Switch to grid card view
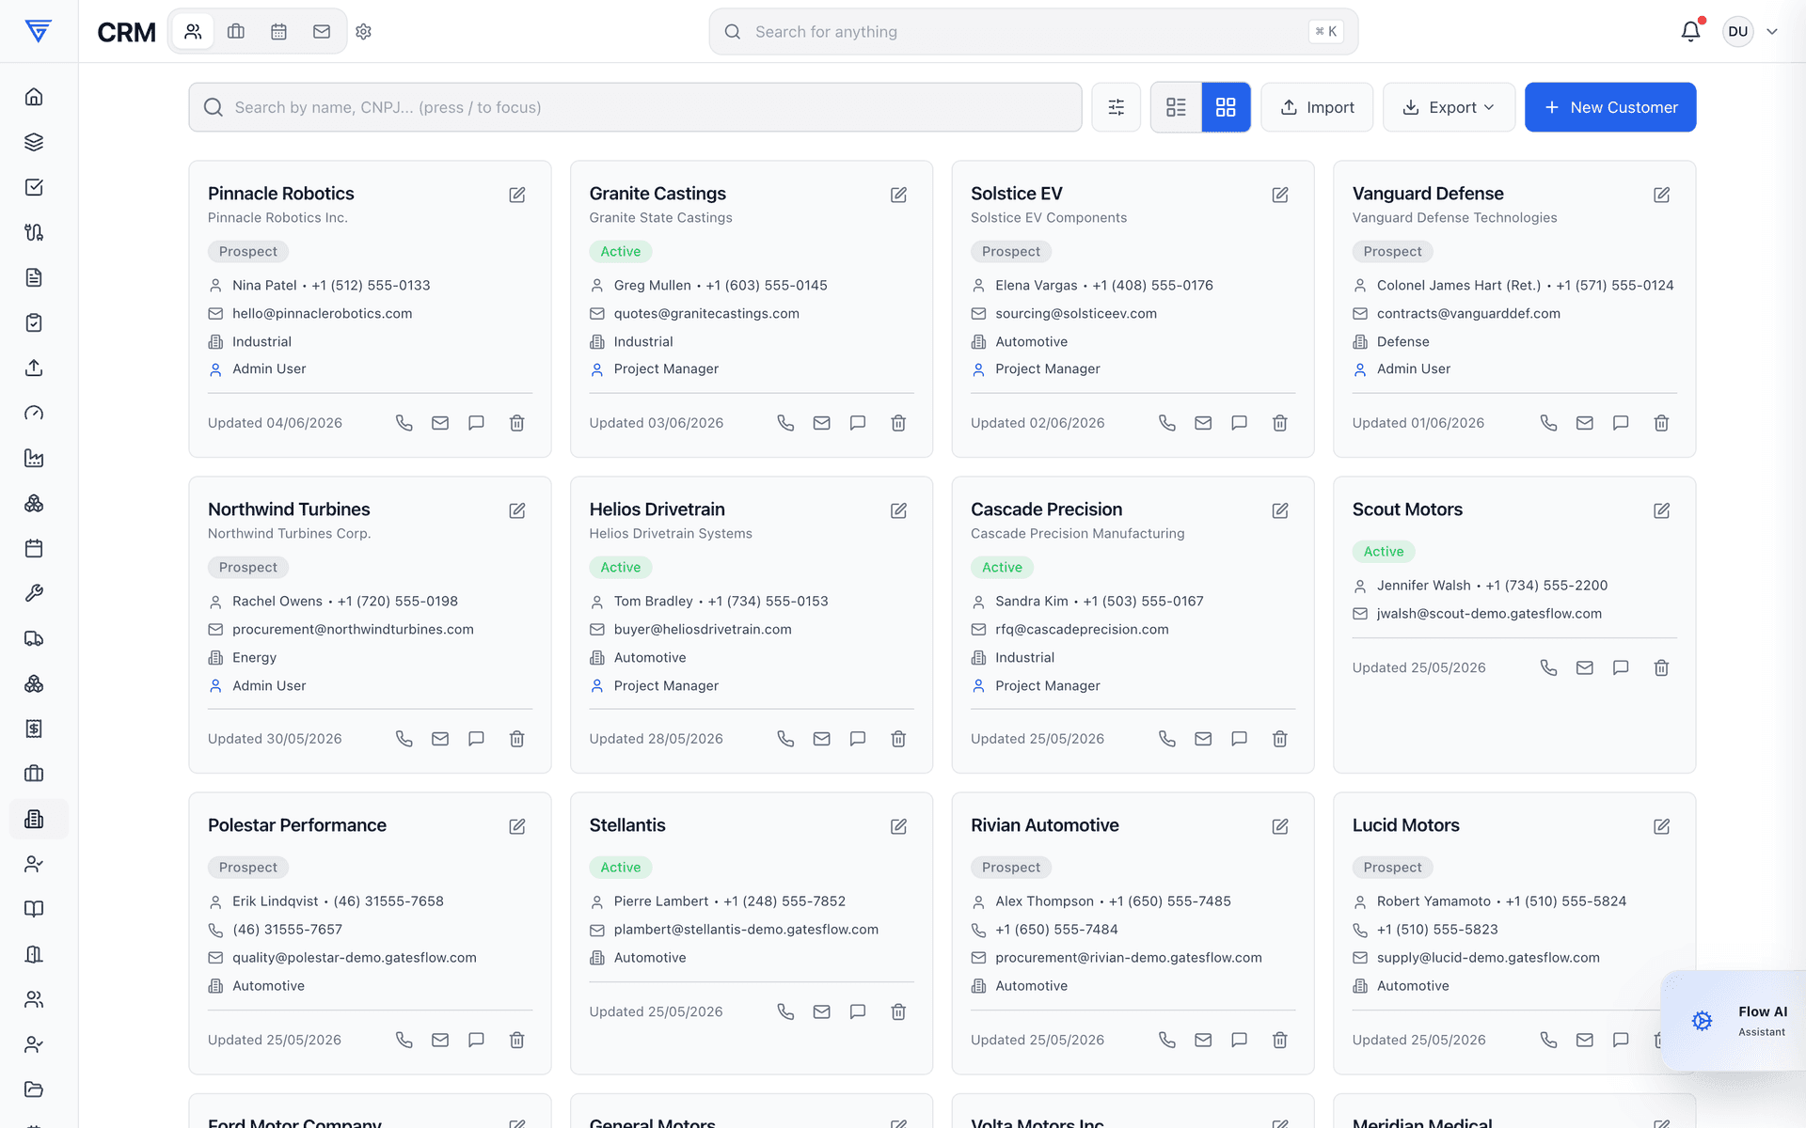The height and width of the screenshot is (1128, 1806). pos(1226,107)
